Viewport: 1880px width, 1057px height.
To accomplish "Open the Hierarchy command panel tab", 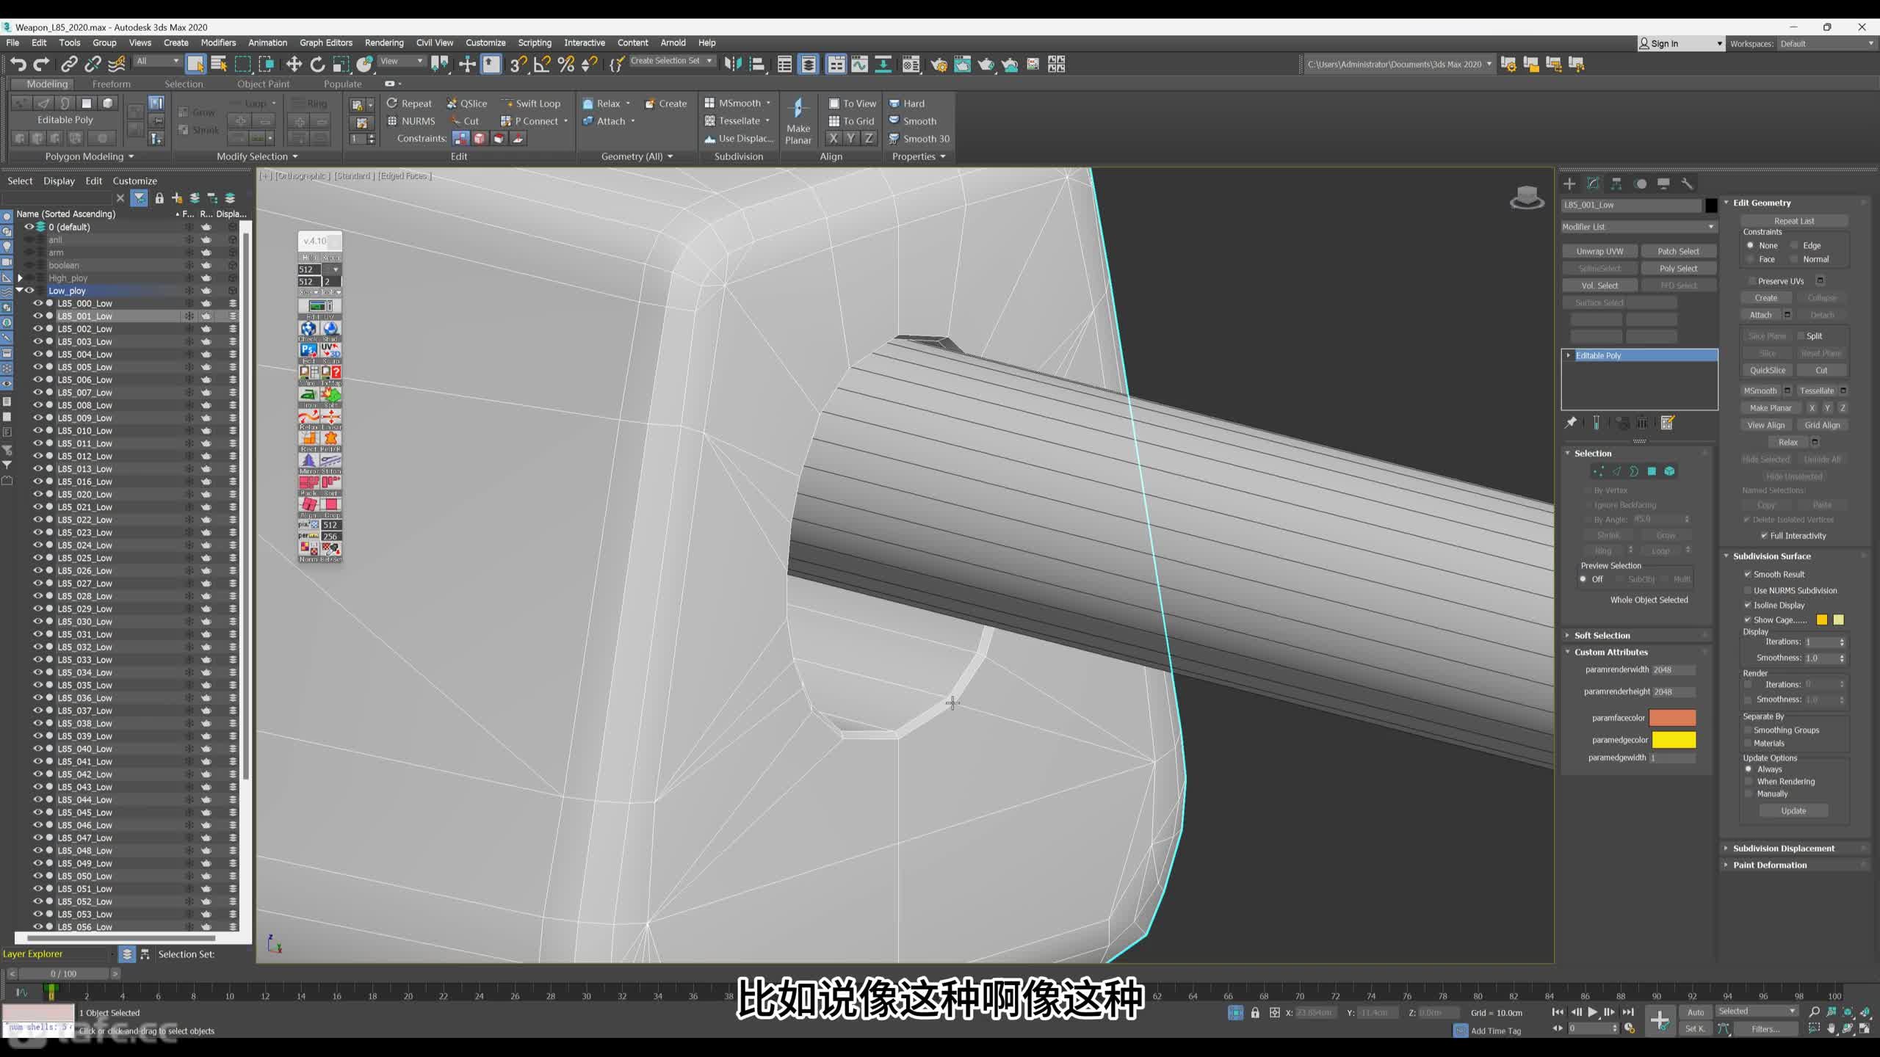I will click(x=1616, y=184).
